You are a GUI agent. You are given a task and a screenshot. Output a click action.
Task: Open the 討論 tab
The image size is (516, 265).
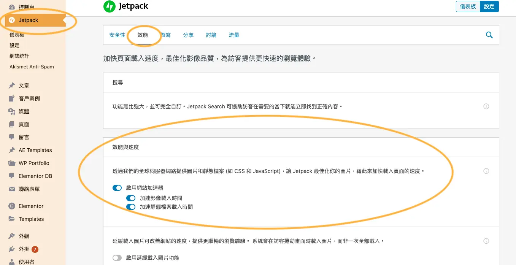pos(211,35)
